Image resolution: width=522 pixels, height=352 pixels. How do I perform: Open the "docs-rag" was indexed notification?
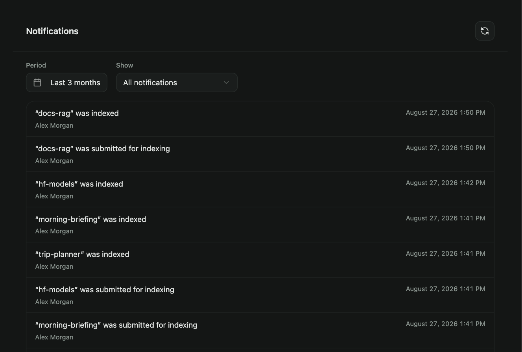(x=260, y=119)
